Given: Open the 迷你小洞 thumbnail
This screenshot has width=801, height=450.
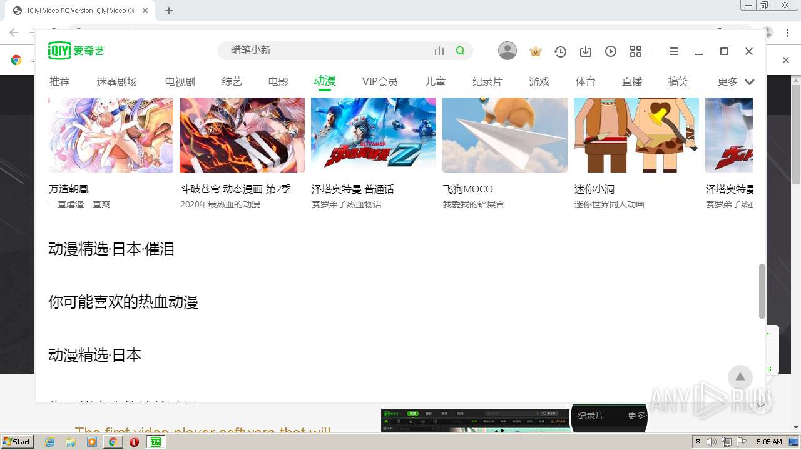Looking at the screenshot, I should click(x=636, y=135).
